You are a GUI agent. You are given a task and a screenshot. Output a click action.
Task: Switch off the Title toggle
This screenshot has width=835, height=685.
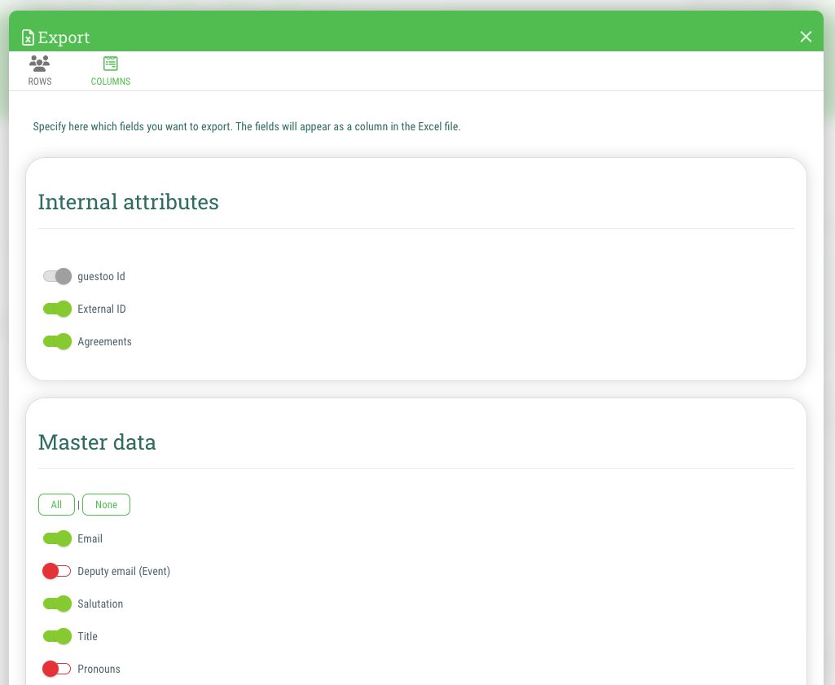tap(57, 636)
